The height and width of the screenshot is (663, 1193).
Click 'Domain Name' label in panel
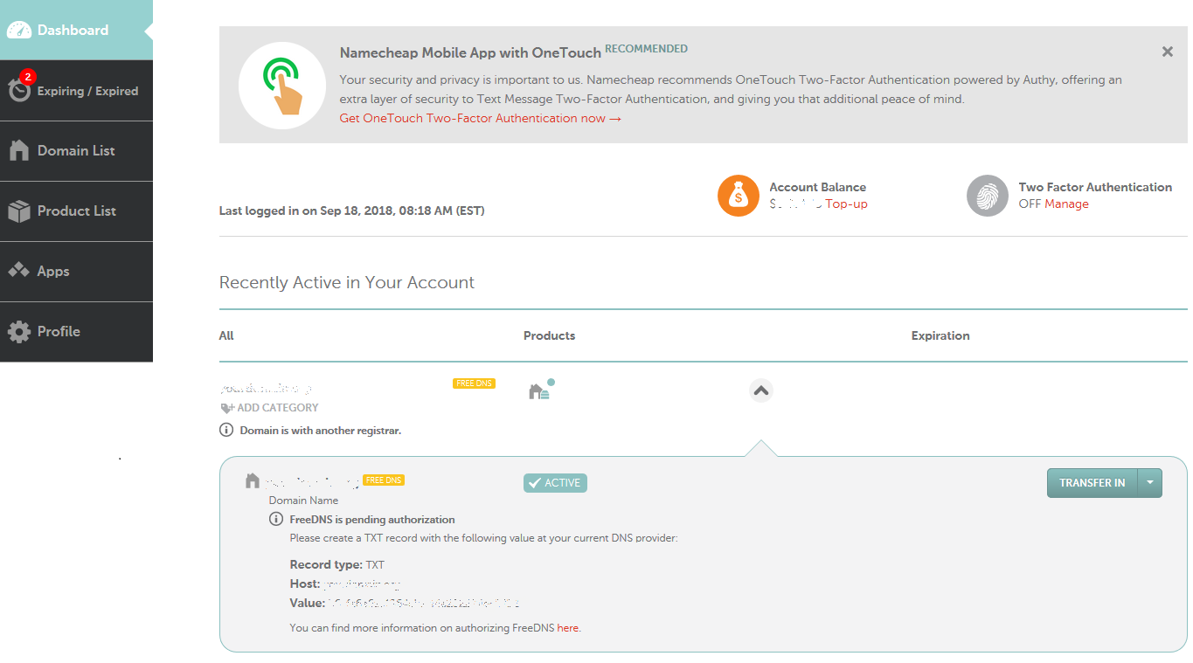[x=303, y=501]
